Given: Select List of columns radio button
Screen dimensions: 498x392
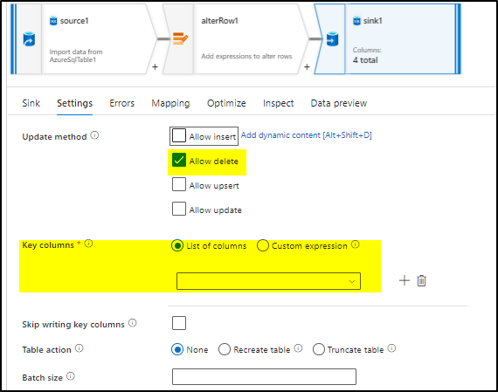Looking at the screenshot, I should (x=177, y=245).
